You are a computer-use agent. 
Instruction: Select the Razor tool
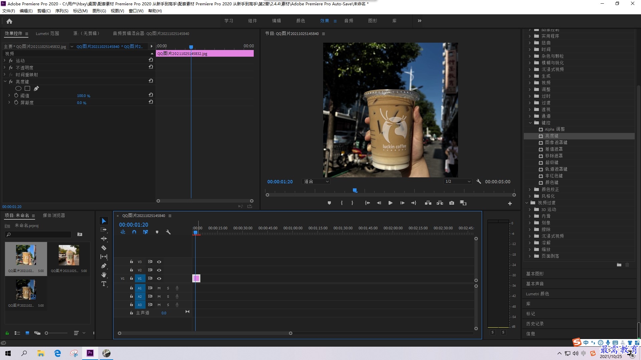[x=104, y=248]
